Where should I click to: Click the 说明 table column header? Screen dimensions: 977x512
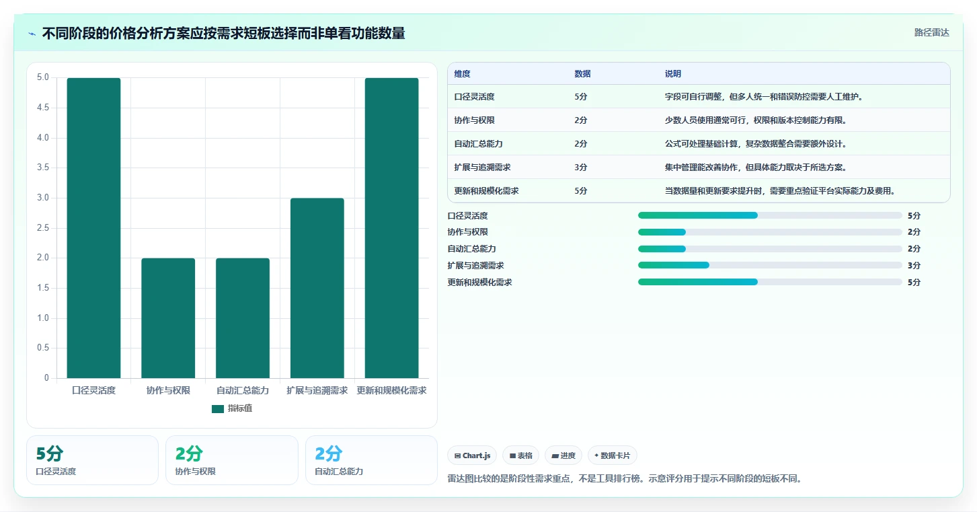pos(673,74)
